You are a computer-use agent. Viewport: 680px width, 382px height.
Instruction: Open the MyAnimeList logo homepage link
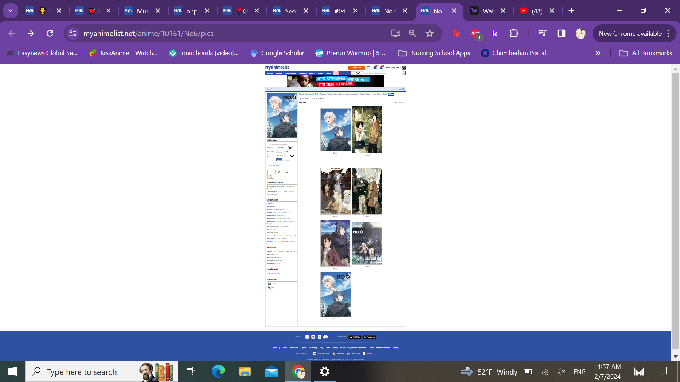pos(277,67)
